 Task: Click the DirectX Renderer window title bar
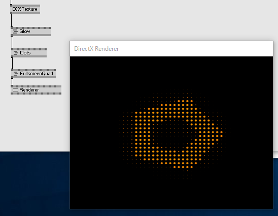pyautogui.click(x=171, y=49)
